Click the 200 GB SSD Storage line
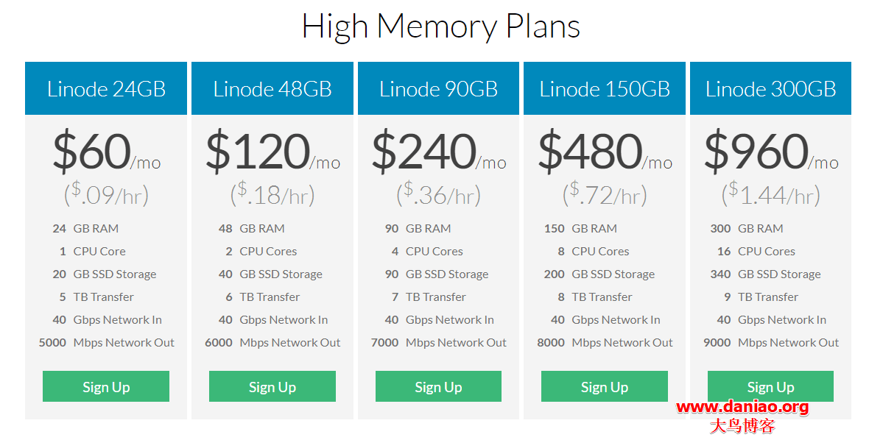The height and width of the screenshot is (440, 883). point(599,274)
